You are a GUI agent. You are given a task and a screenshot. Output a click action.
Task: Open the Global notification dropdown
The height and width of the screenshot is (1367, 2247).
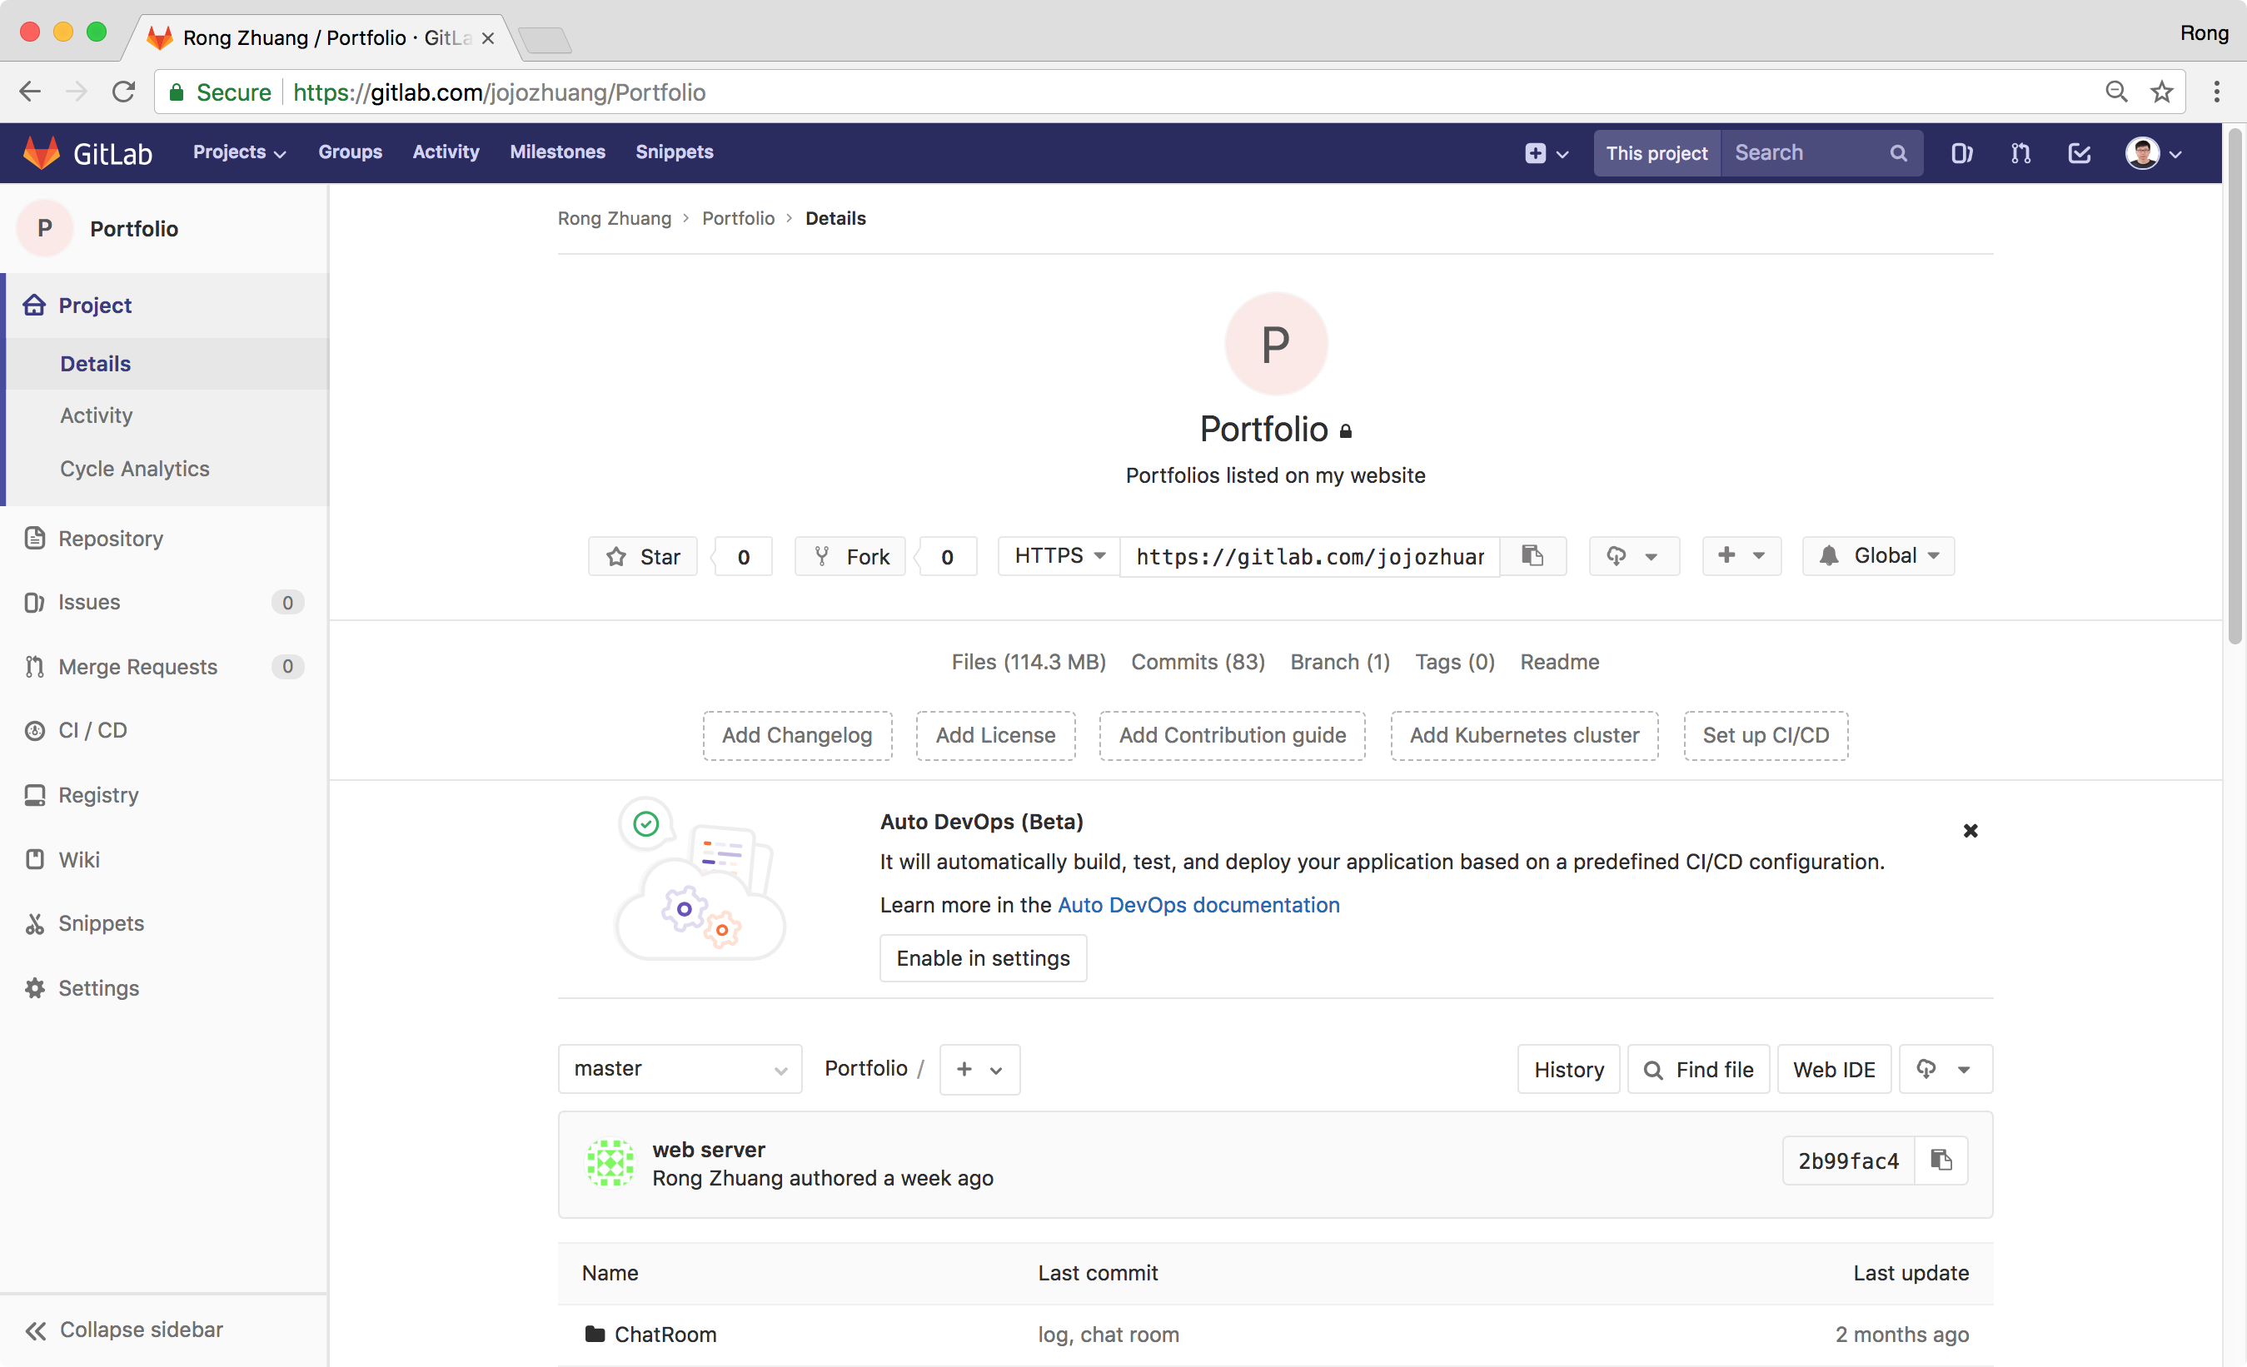click(1879, 556)
